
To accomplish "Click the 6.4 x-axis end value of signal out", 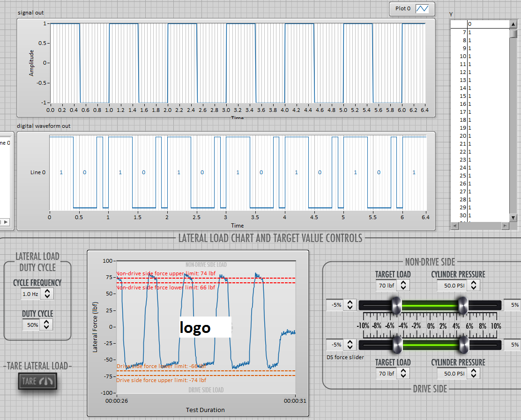I will [x=424, y=110].
